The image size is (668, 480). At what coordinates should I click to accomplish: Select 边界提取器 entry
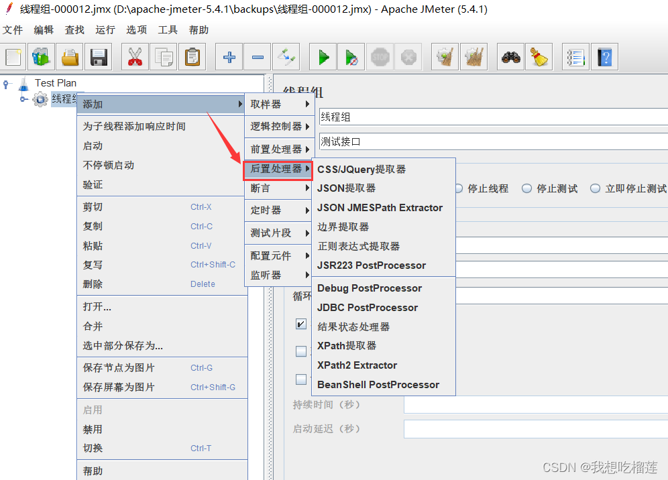[x=384, y=227]
